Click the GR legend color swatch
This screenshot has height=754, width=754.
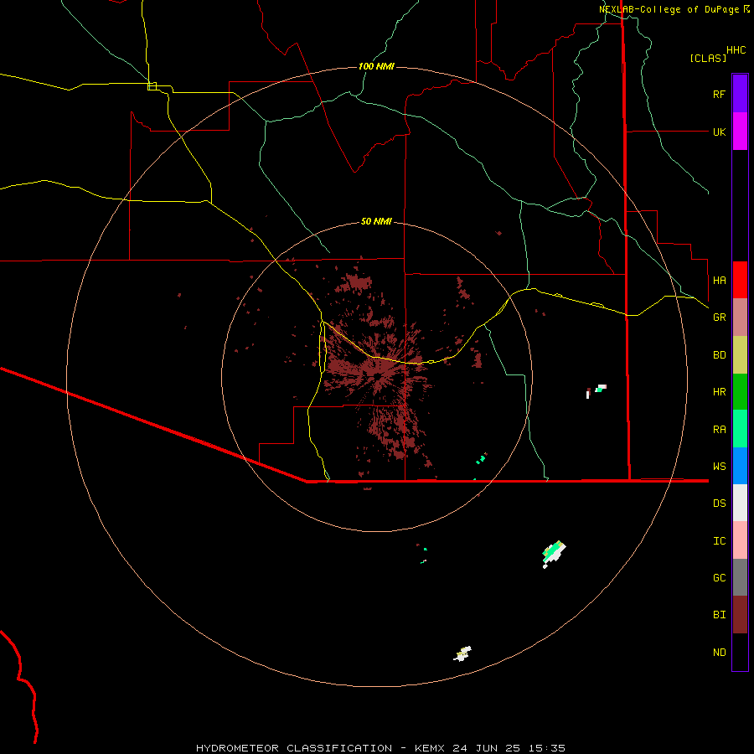740,318
